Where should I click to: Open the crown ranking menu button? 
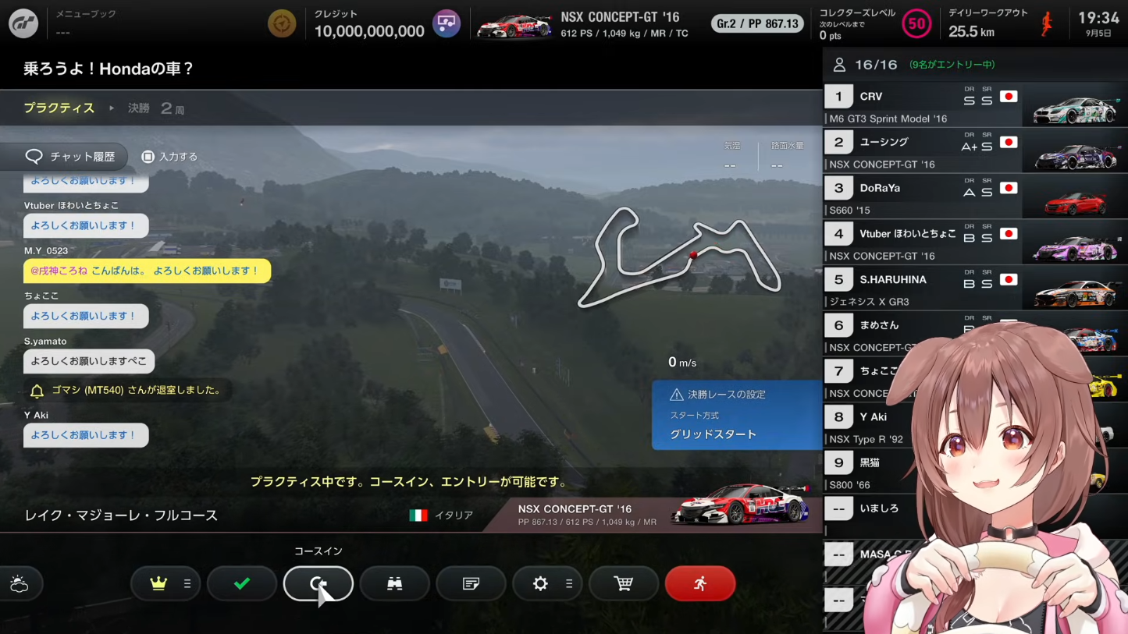pyautogui.click(x=165, y=583)
